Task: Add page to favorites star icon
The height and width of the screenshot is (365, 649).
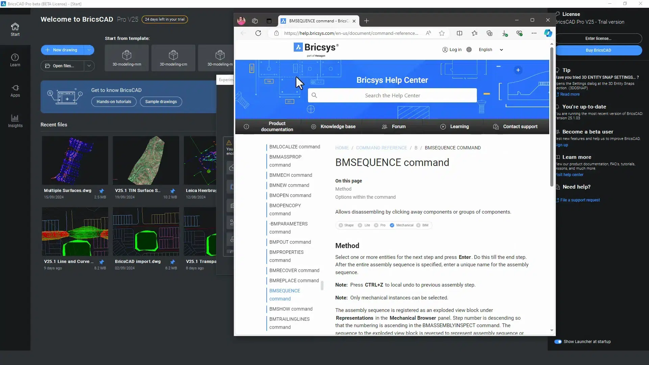Action: (x=442, y=33)
